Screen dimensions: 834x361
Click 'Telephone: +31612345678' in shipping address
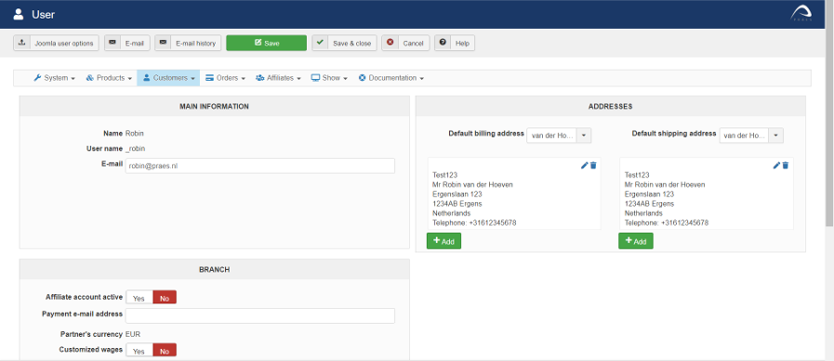coord(667,223)
